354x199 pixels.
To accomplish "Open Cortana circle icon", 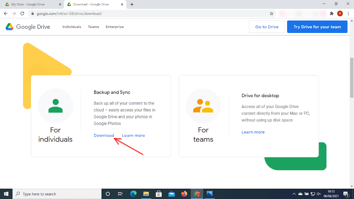I will click(x=108, y=194).
